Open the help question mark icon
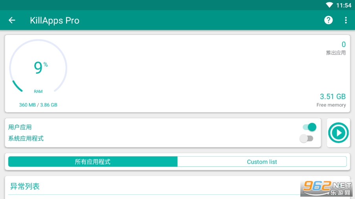Screen dimensions: 355x199 (x=328, y=20)
